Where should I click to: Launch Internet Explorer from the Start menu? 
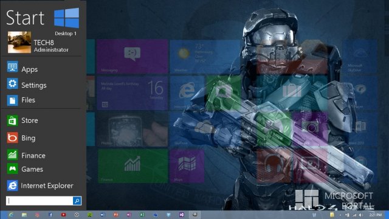(41, 186)
